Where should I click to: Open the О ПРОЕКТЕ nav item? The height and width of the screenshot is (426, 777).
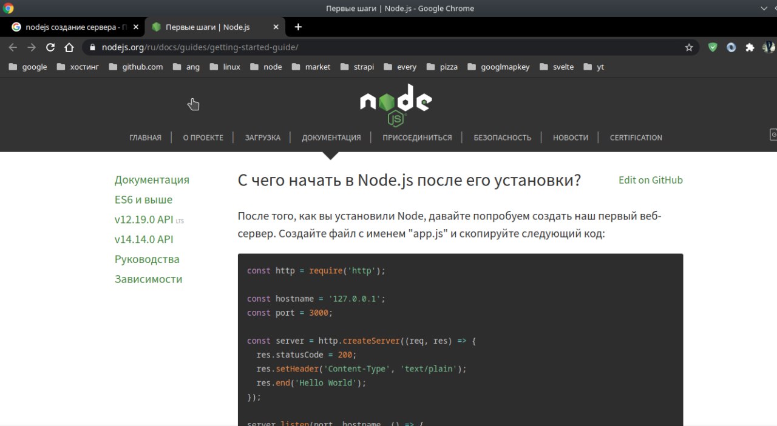(203, 138)
